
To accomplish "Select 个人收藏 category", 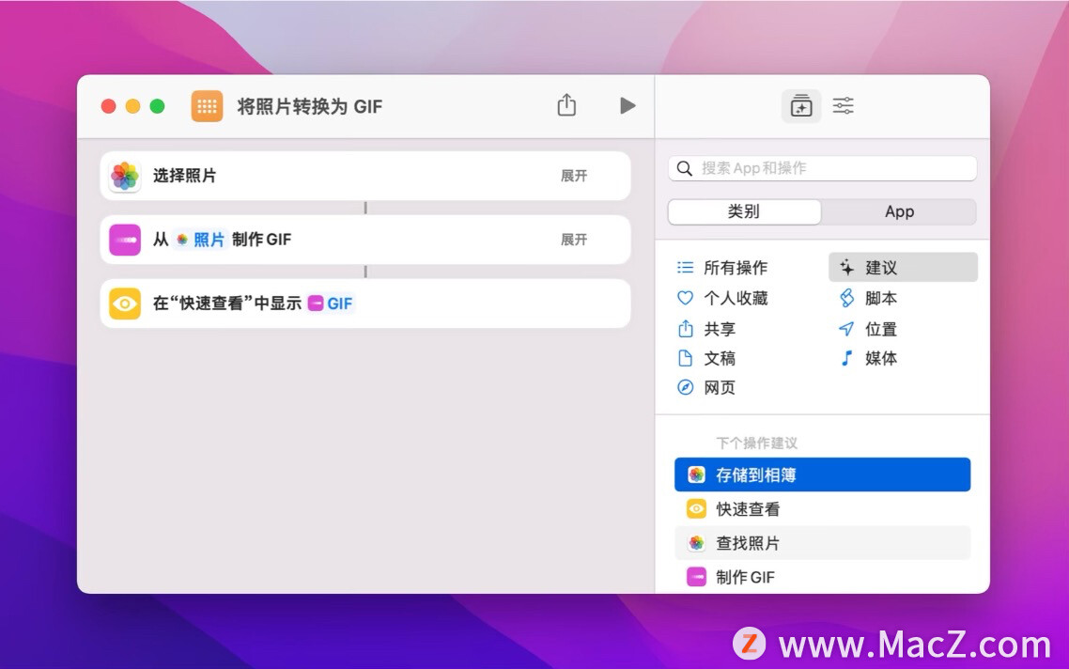I will pyautogui.click(x=735, y=298).
